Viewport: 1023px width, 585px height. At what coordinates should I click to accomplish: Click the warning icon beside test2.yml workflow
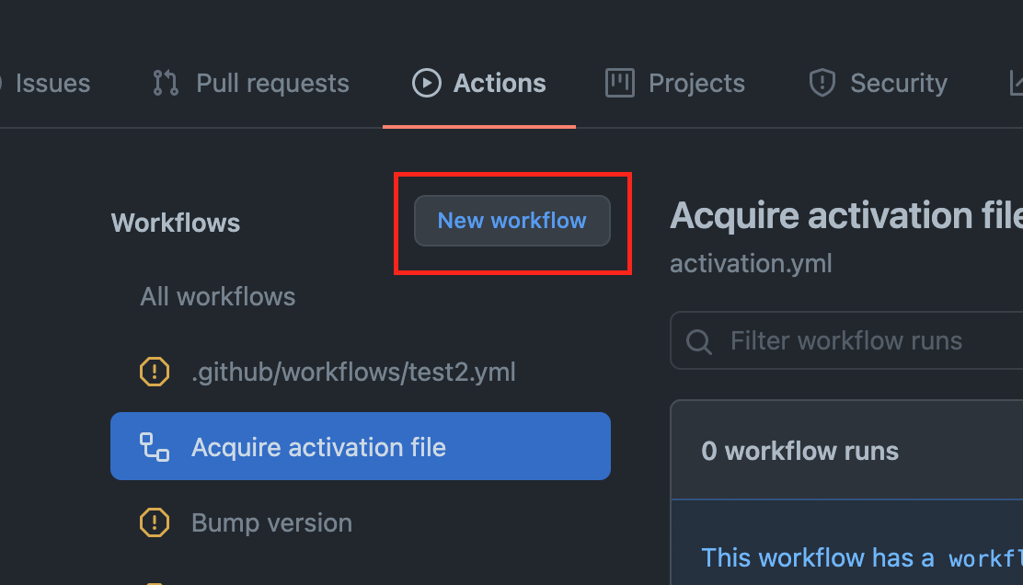coord(155,372)
